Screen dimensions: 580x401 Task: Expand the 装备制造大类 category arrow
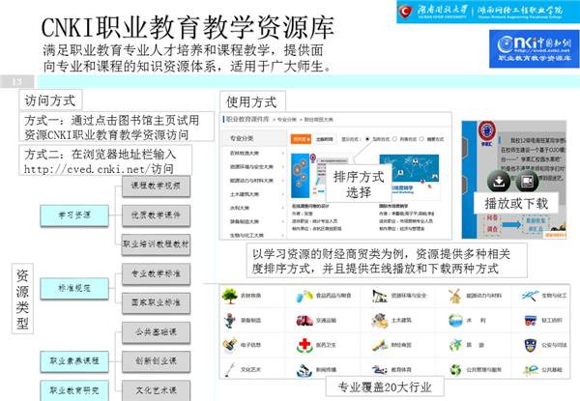[x=282, y=221]
